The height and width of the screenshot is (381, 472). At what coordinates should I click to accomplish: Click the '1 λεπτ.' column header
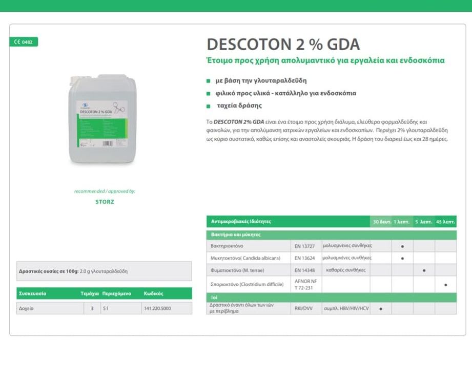coord(402,222)
